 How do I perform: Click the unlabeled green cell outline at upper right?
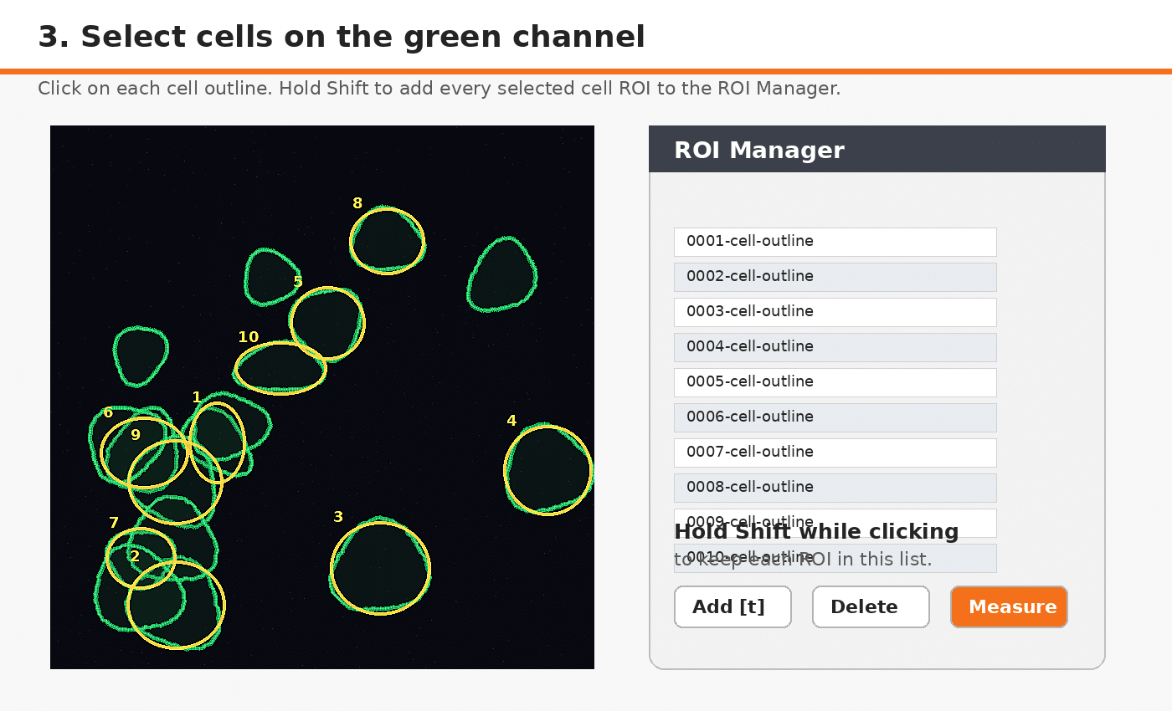pyautogui.click(x=501, y=274)
